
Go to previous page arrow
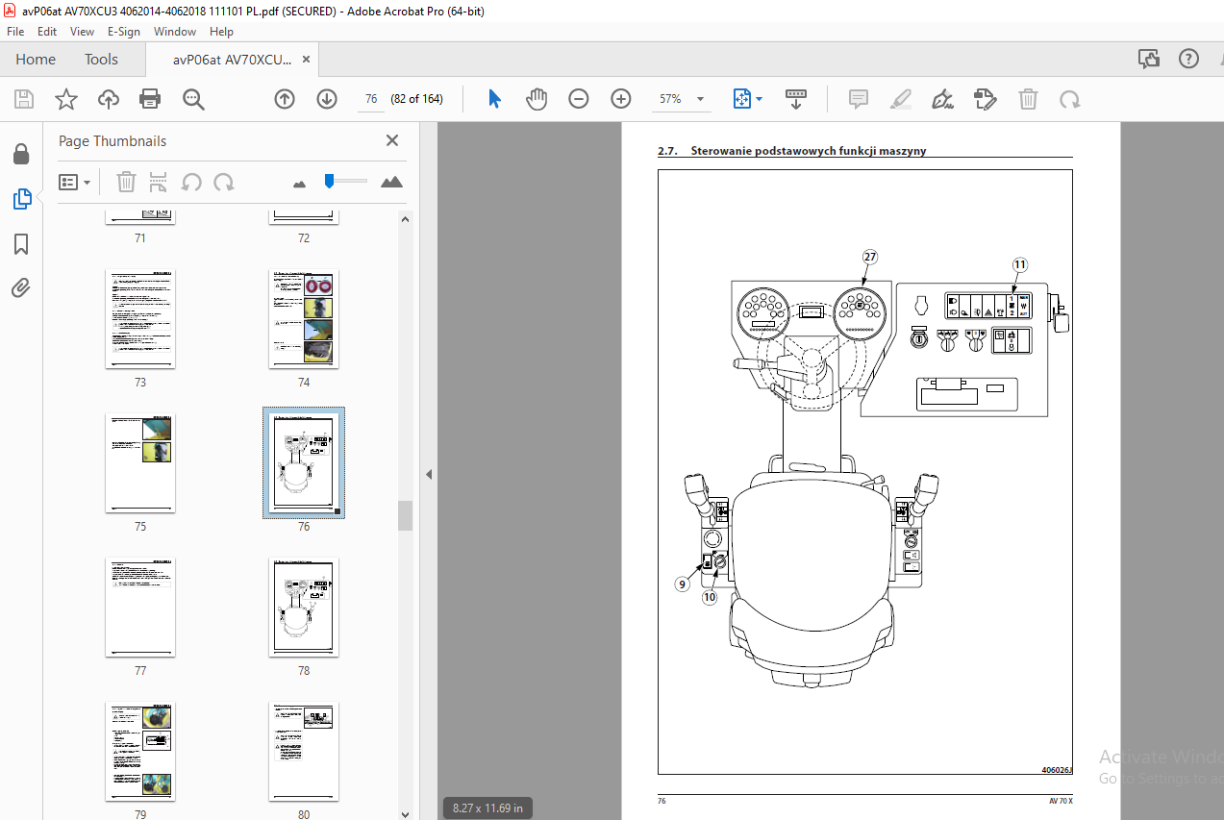click(x=285, y=99)
